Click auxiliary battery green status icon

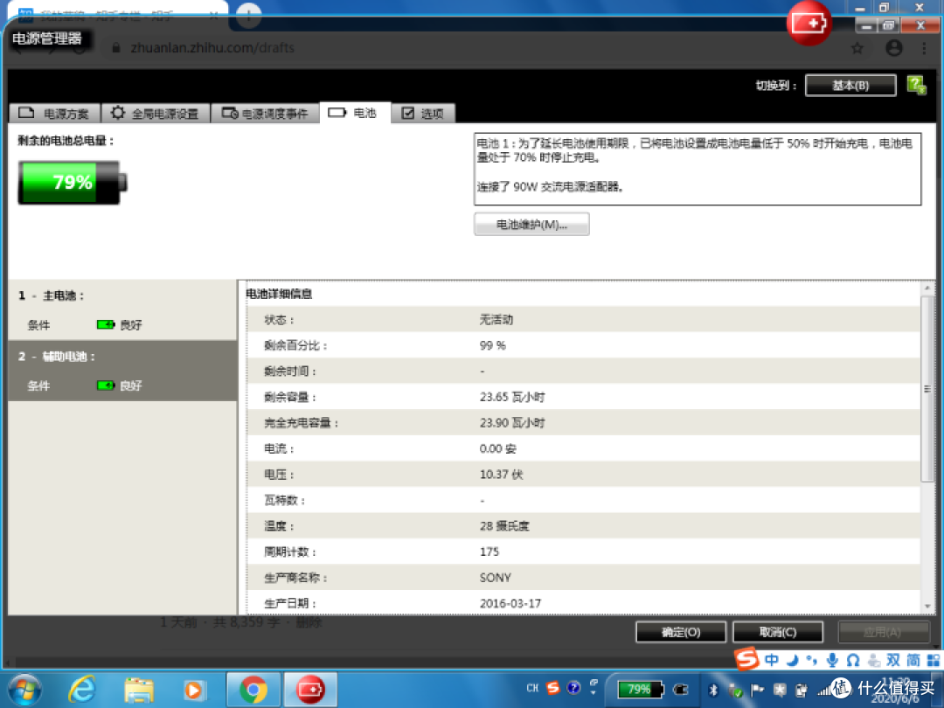pyautogui.click(x=106, y=385)
